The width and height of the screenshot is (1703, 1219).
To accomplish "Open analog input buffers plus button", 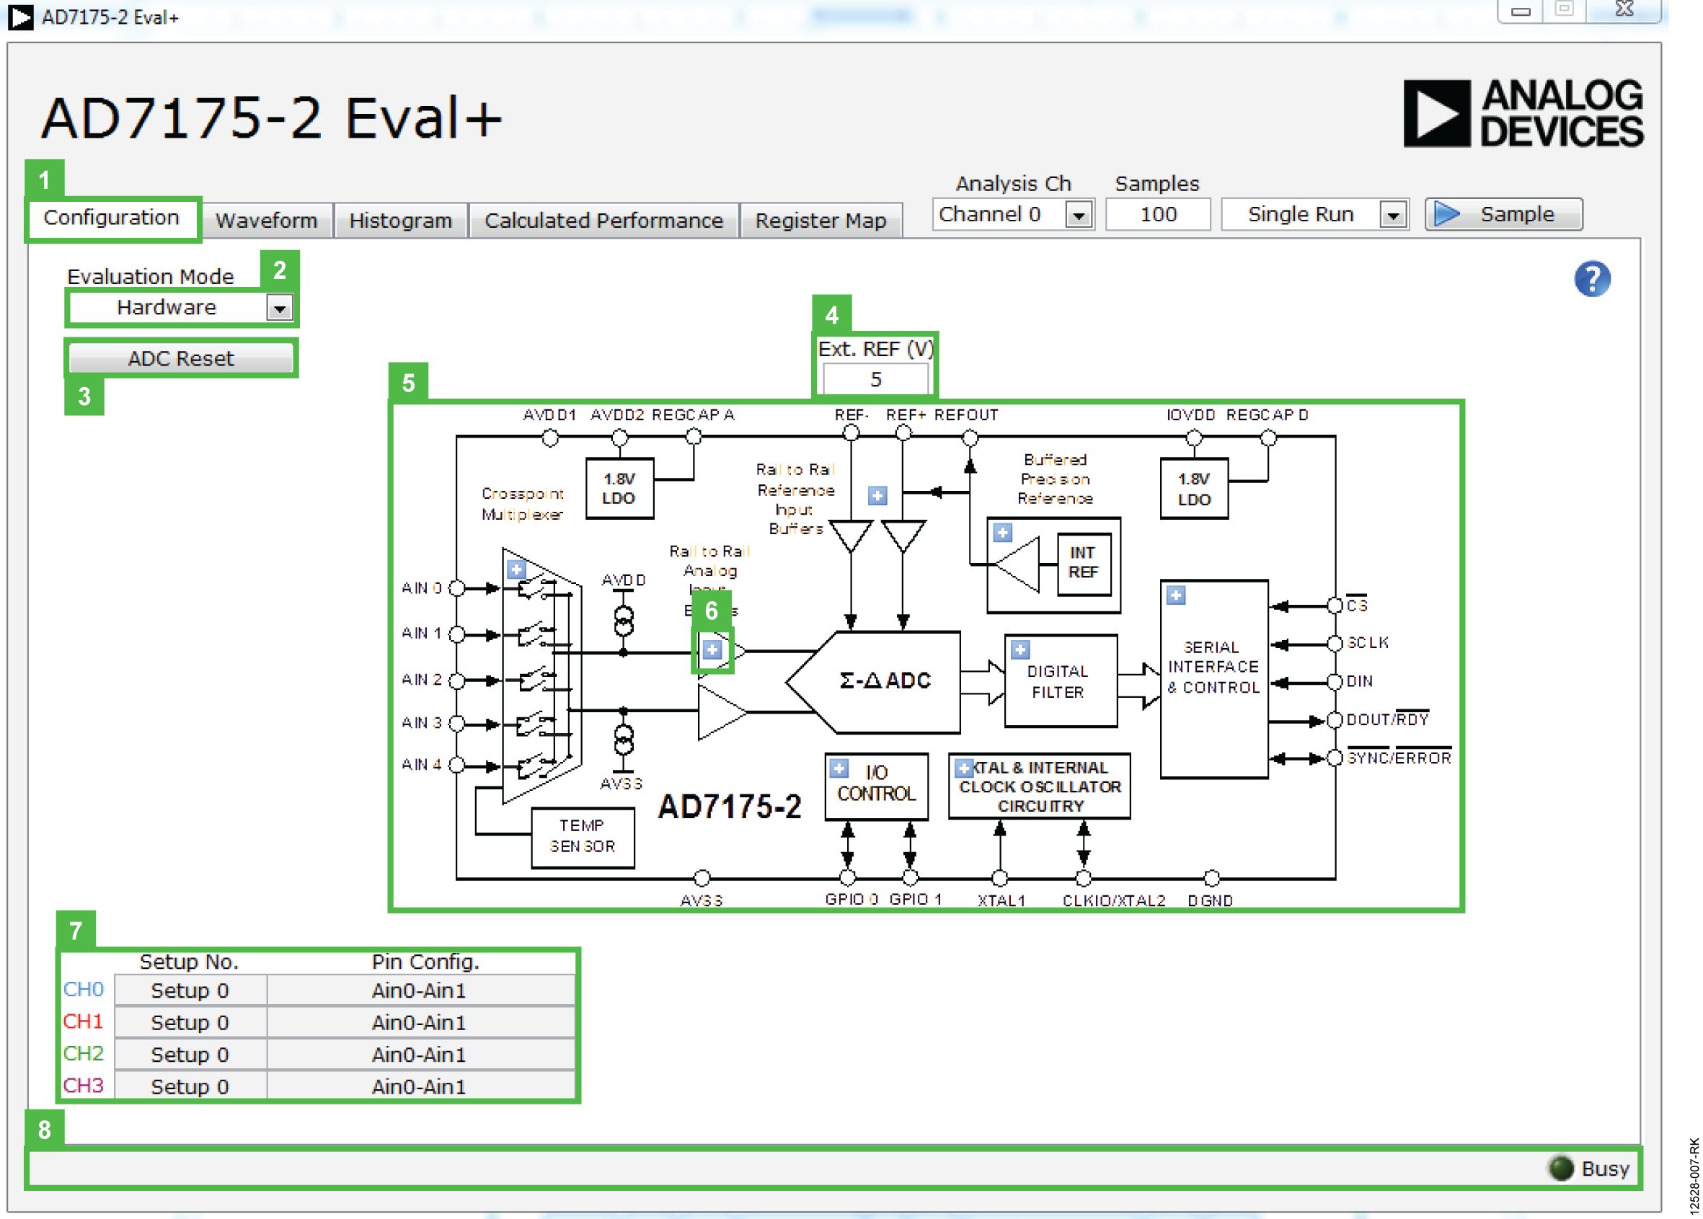I will (712, 650).
